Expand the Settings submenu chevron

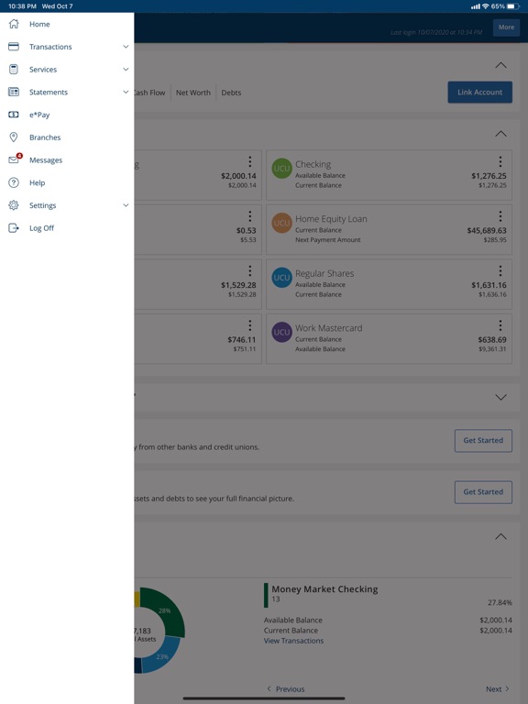[126, 205]
